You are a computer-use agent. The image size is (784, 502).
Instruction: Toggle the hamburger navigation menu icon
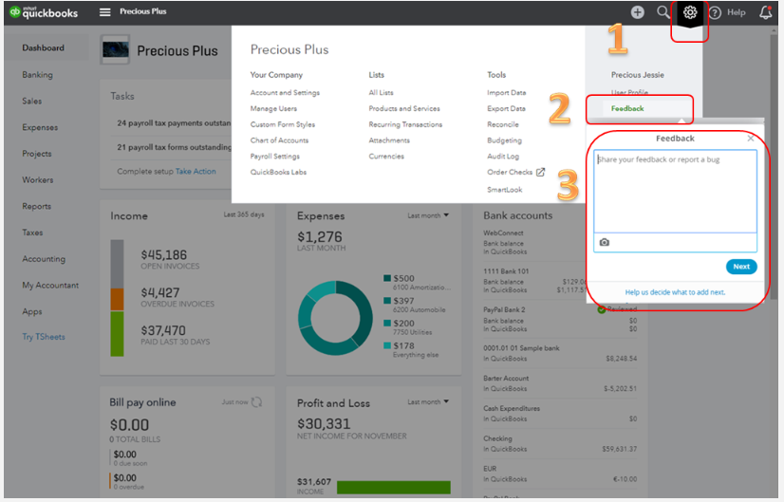click(104, 12)
